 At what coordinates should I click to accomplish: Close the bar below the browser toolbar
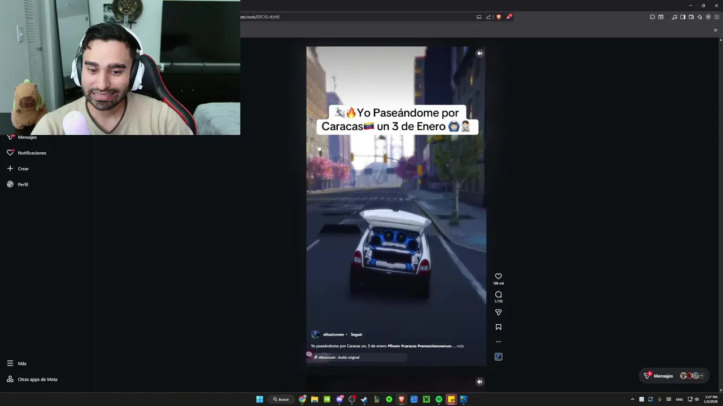[x=716, y=30]
